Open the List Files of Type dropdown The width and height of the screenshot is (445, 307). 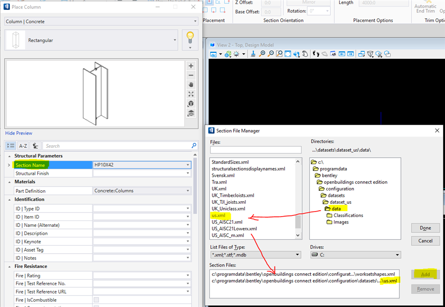(297, 255)
